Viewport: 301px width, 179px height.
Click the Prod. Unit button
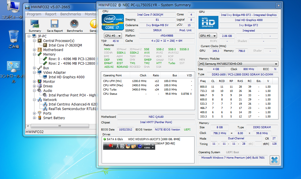tap(185, 30)
